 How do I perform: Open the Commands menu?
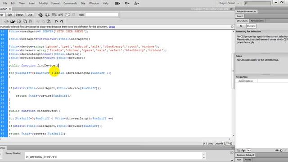pos(70,3)
